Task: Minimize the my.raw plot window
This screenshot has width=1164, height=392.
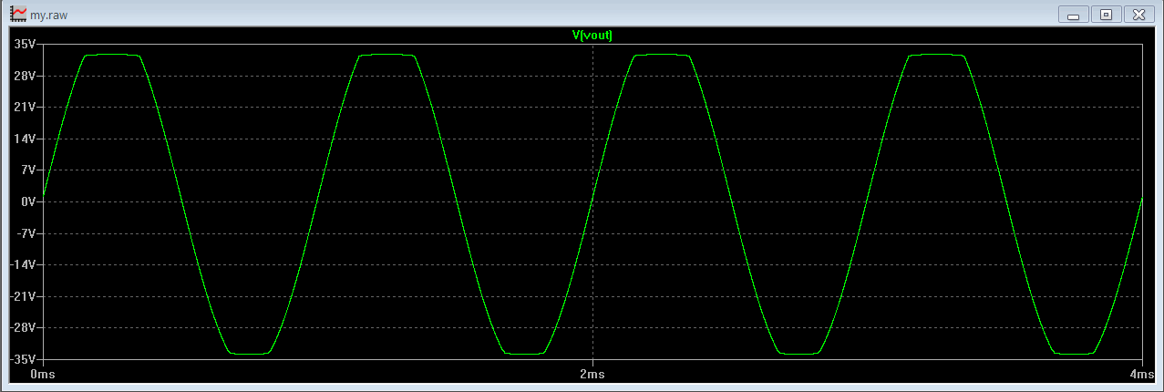Action: [1074, 15]
